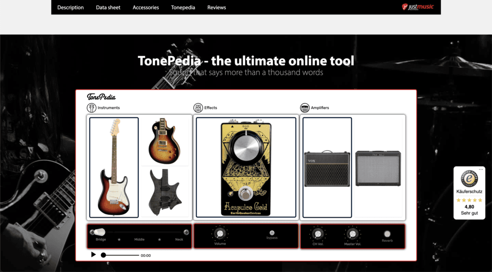Click the TonePedia logo in the widget
492x272 pixels.
coord(101,97)
